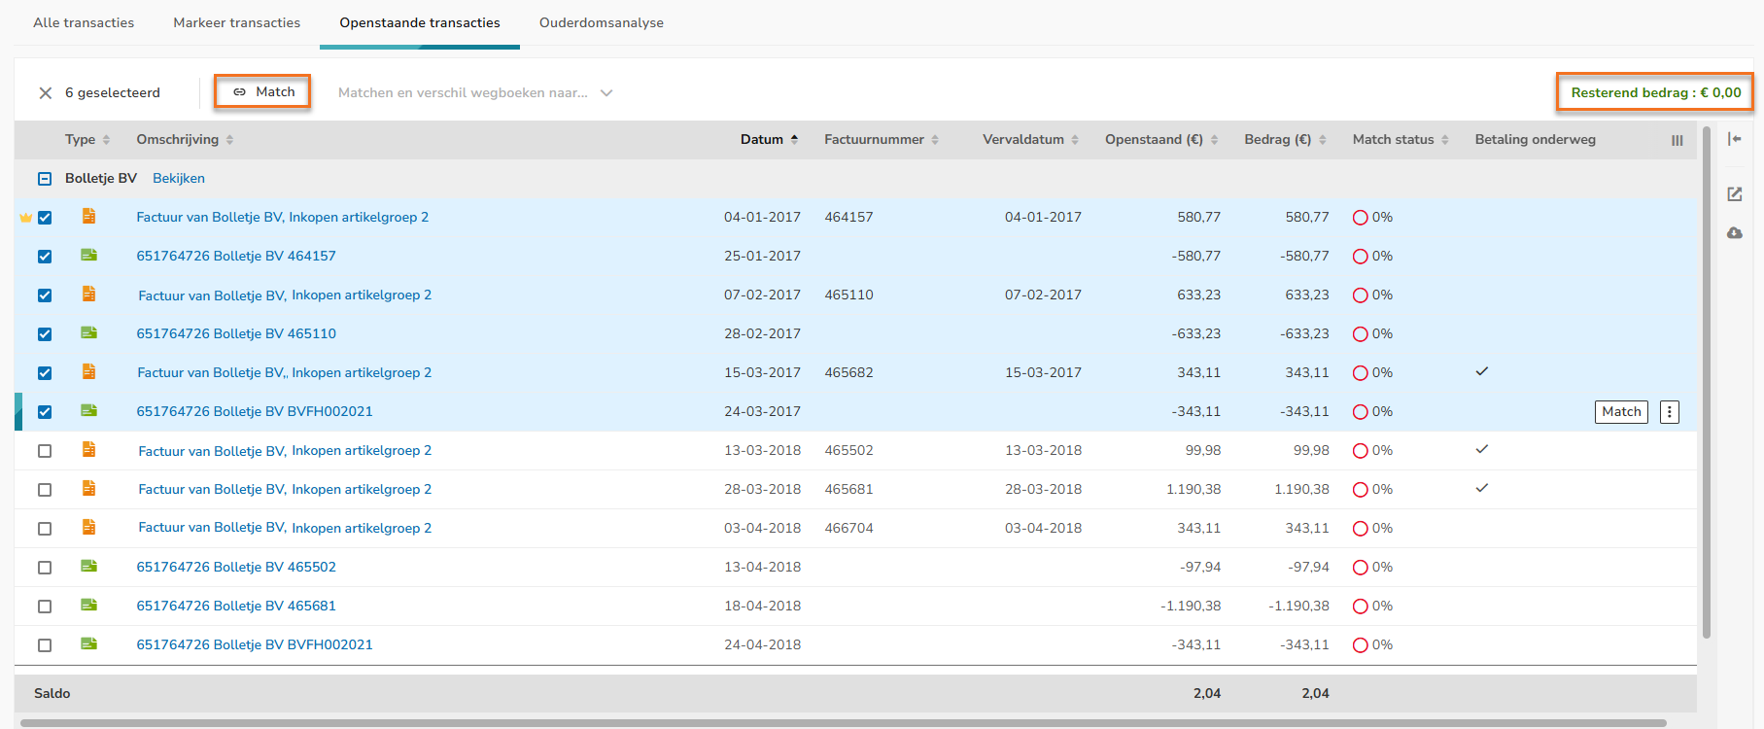Viewport: 1764px width, 729px height.
Task: Tick the checkbox for the 13-04-2018 payment
Action: click(45, 568)
